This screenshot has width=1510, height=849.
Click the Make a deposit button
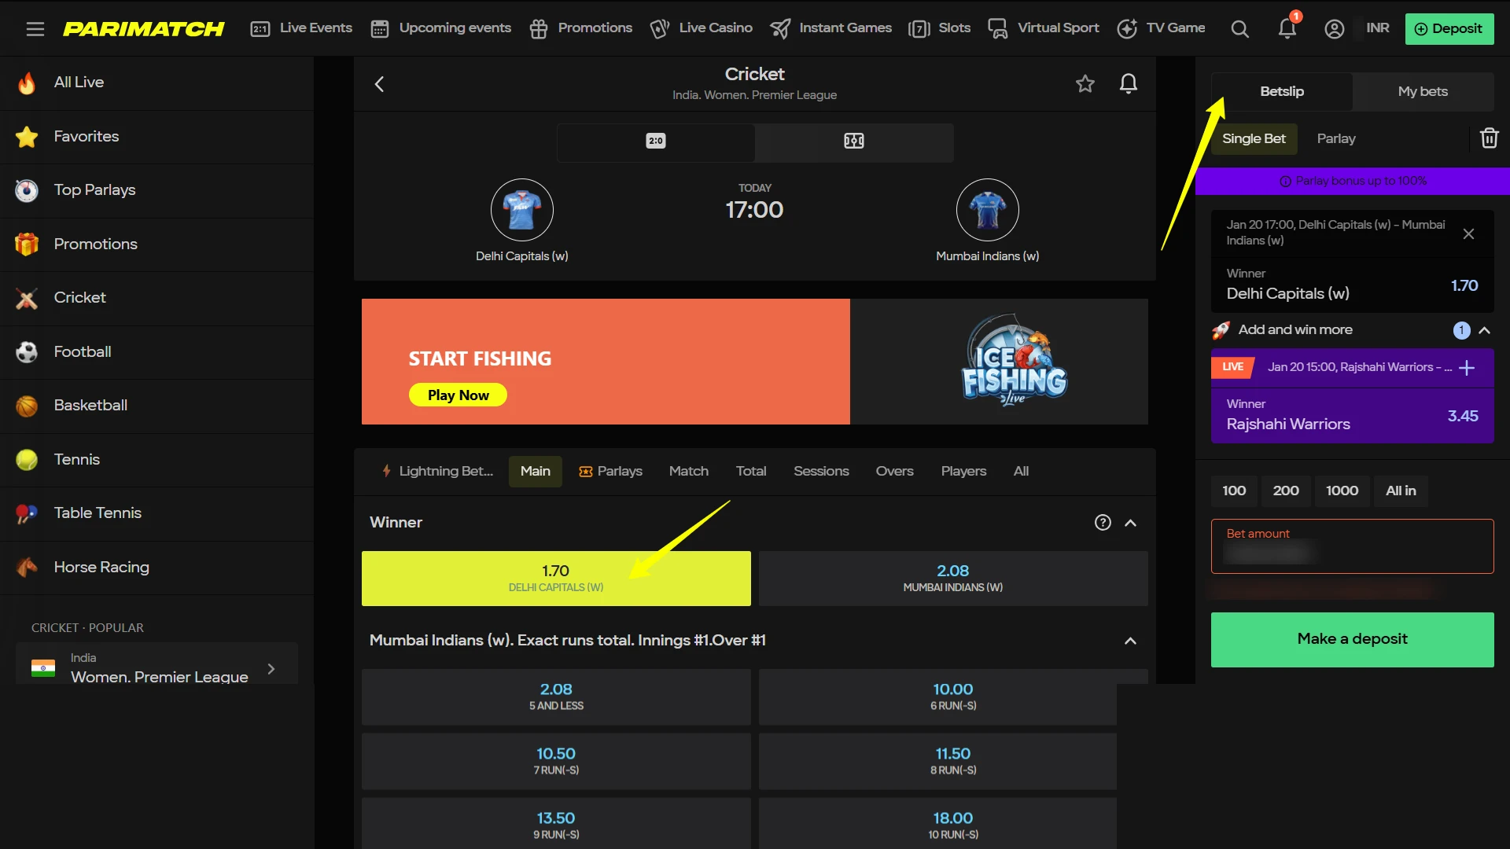click(x=1352, y=640)
